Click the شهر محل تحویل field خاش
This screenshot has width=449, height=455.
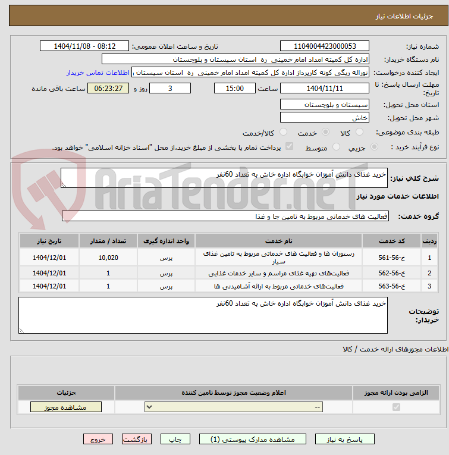[325, 117]
